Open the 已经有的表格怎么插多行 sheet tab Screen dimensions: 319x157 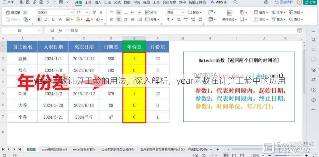pos(118,149)
